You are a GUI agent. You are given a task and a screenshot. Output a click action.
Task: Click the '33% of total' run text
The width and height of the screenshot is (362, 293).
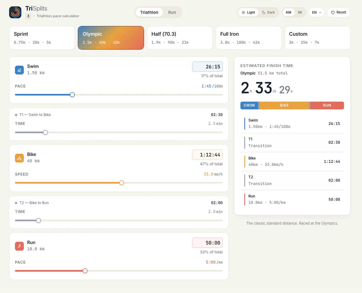pos(211,252)
